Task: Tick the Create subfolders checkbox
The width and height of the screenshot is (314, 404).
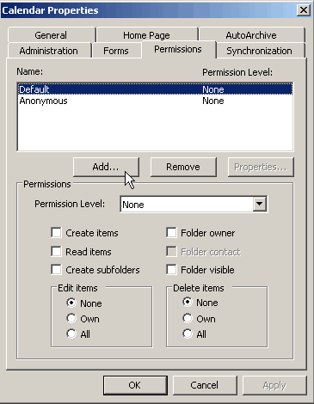Action: [56, 270]
